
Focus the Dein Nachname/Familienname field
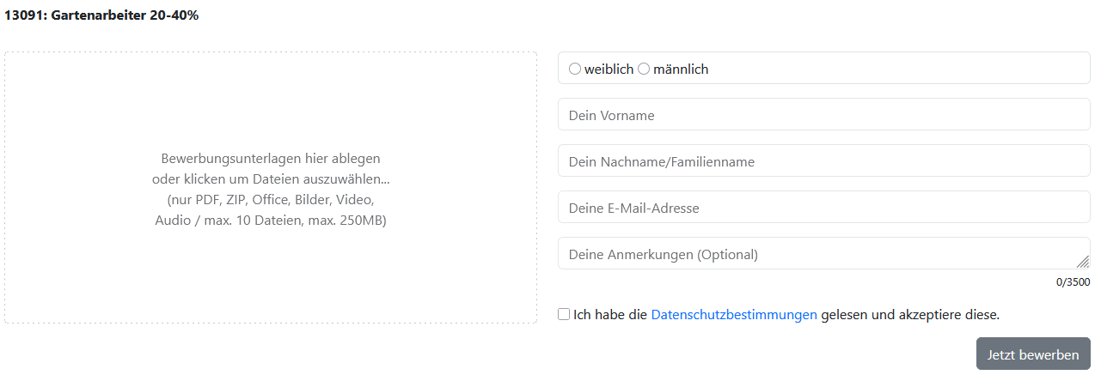[824, 160]
